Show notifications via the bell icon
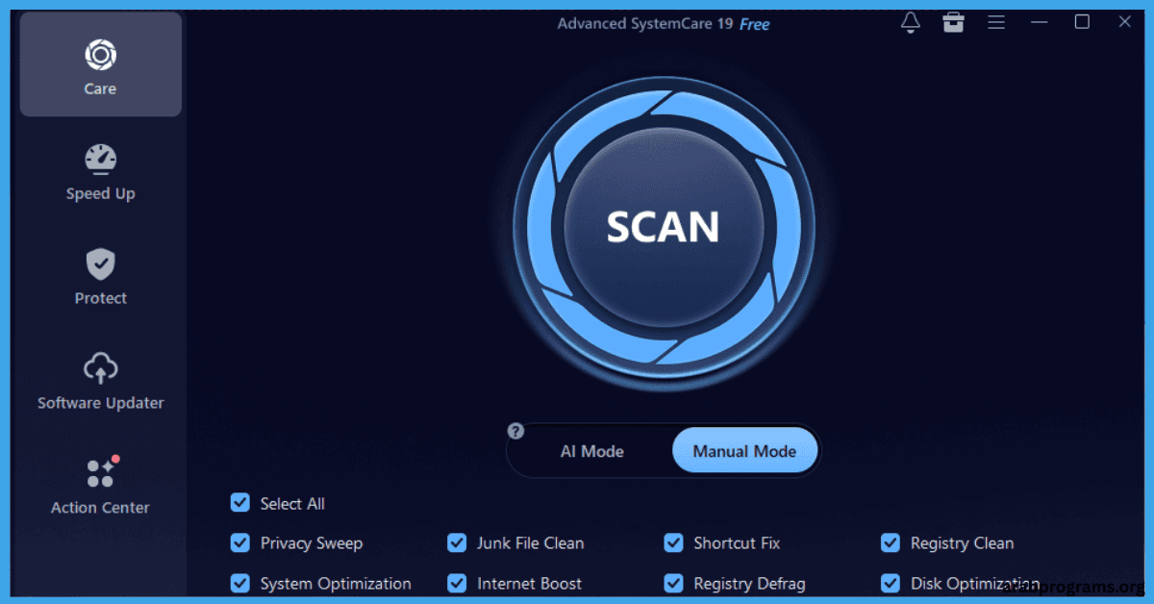This screenshot has width=1154, height=604. (911, 22)
